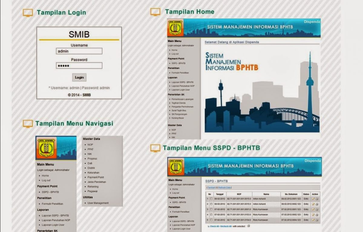Click the No. Dokumen column header
363x232 pixels.
click(291, 194)
